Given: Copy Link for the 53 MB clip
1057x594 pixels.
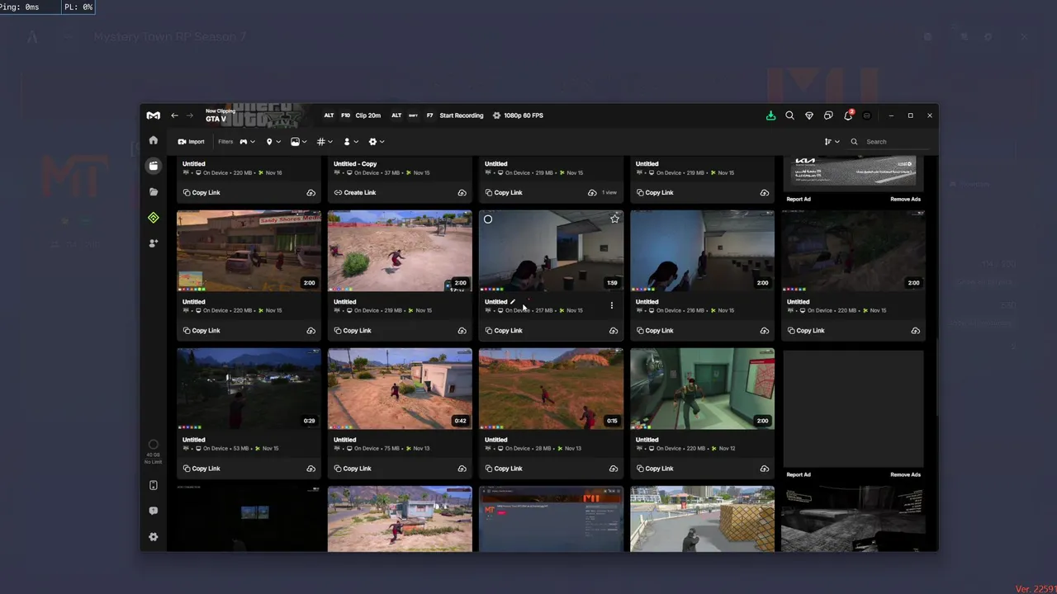Looking at the screenshot, I should tap(202, 469).
